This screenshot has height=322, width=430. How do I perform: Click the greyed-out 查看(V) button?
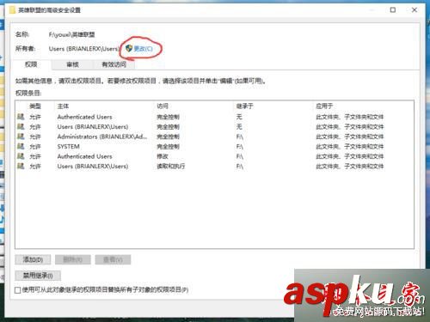point(113,259)
